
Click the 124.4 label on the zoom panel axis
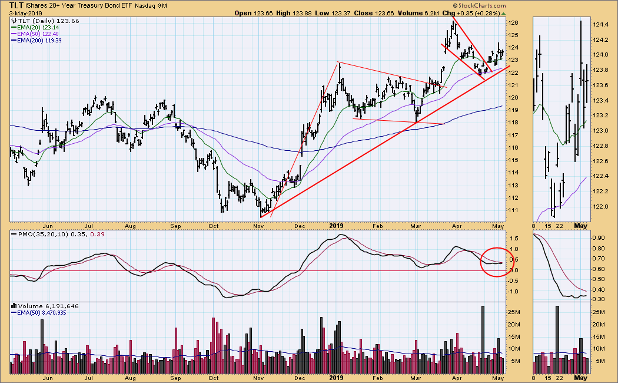(601, 25)
